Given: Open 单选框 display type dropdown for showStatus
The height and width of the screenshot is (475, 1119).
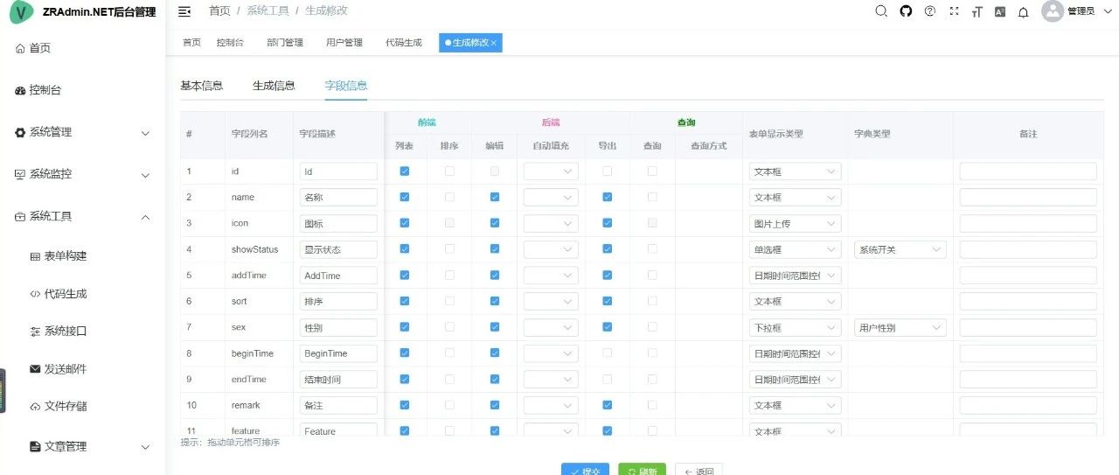Looking at the screenshot, I should (x=795, y=249).
